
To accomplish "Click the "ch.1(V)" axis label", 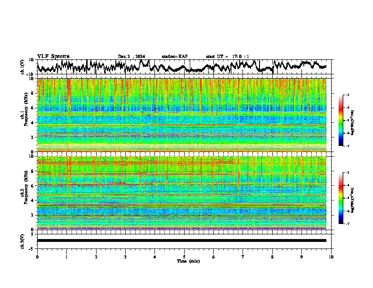I will pos(23,67).
